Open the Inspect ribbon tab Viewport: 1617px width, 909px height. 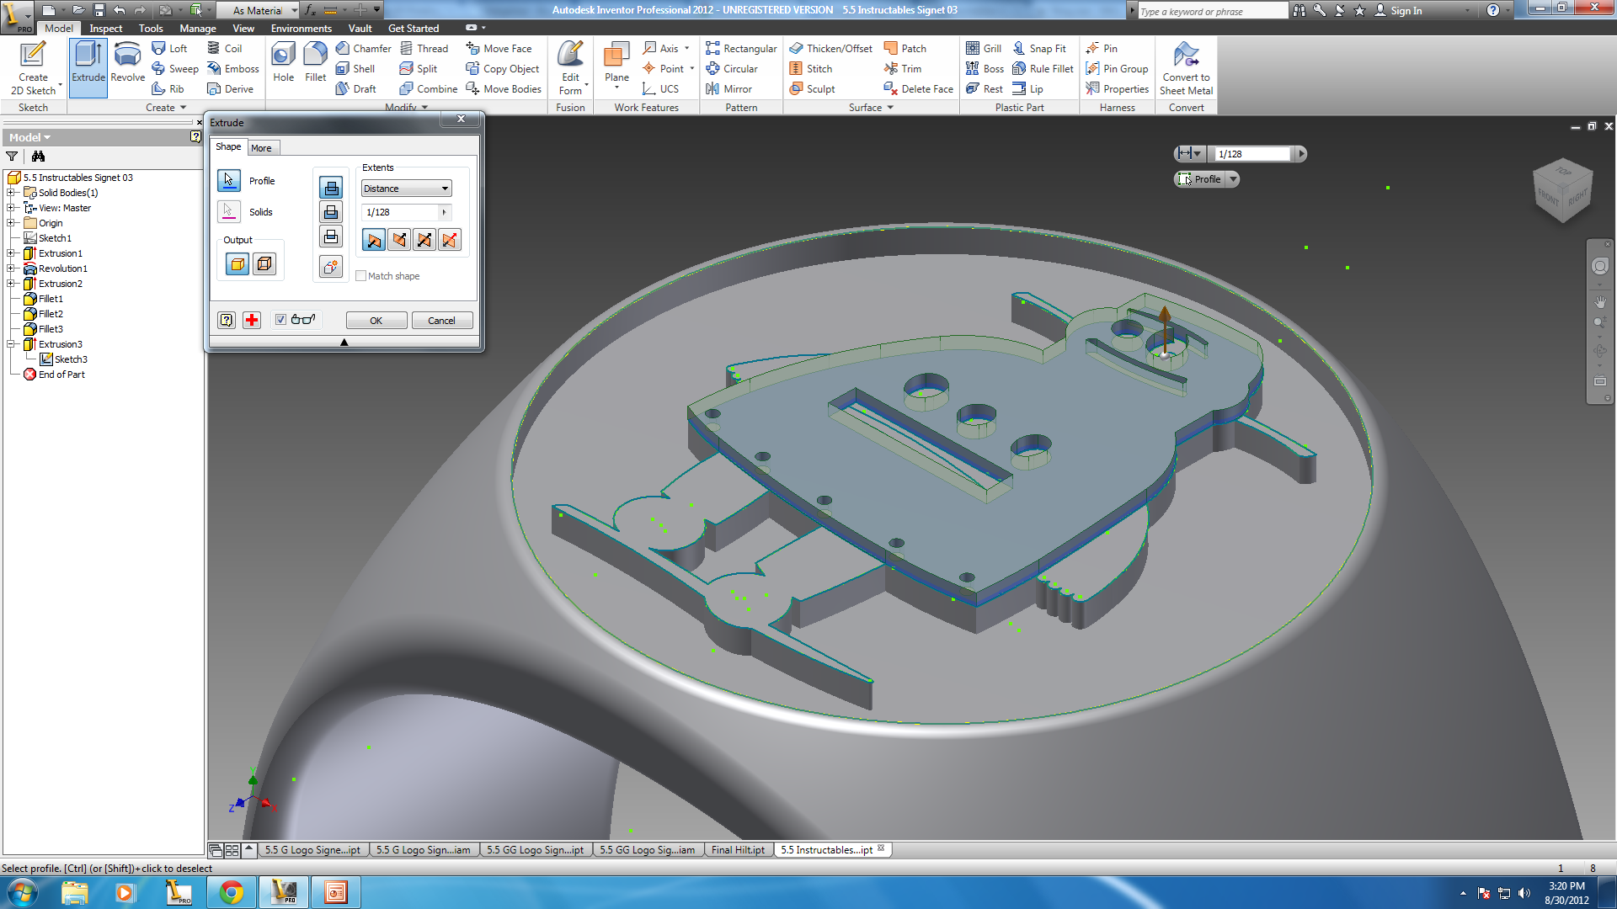pyautogui.click(x=106, y=29)
